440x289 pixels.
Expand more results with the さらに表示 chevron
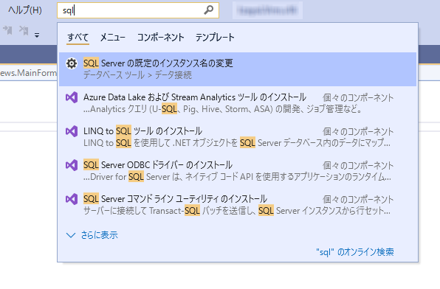(71, 235)
